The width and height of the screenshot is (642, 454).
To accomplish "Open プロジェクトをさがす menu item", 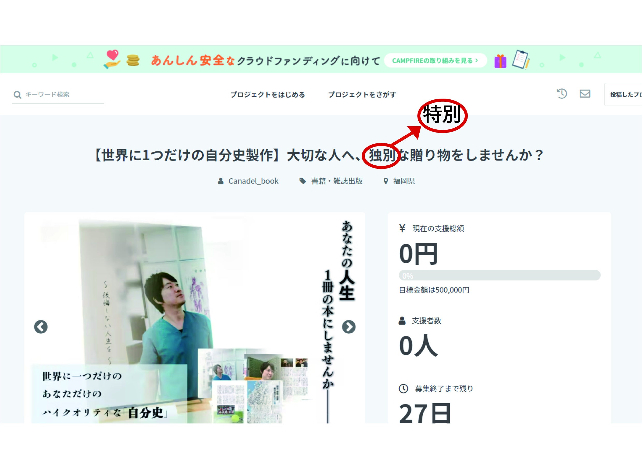I will click(x=362, y=95).
